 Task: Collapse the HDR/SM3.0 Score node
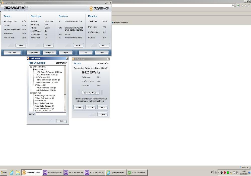33,77
